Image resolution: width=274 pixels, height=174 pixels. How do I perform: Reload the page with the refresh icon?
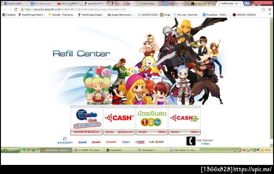click(x=16, y=10)
